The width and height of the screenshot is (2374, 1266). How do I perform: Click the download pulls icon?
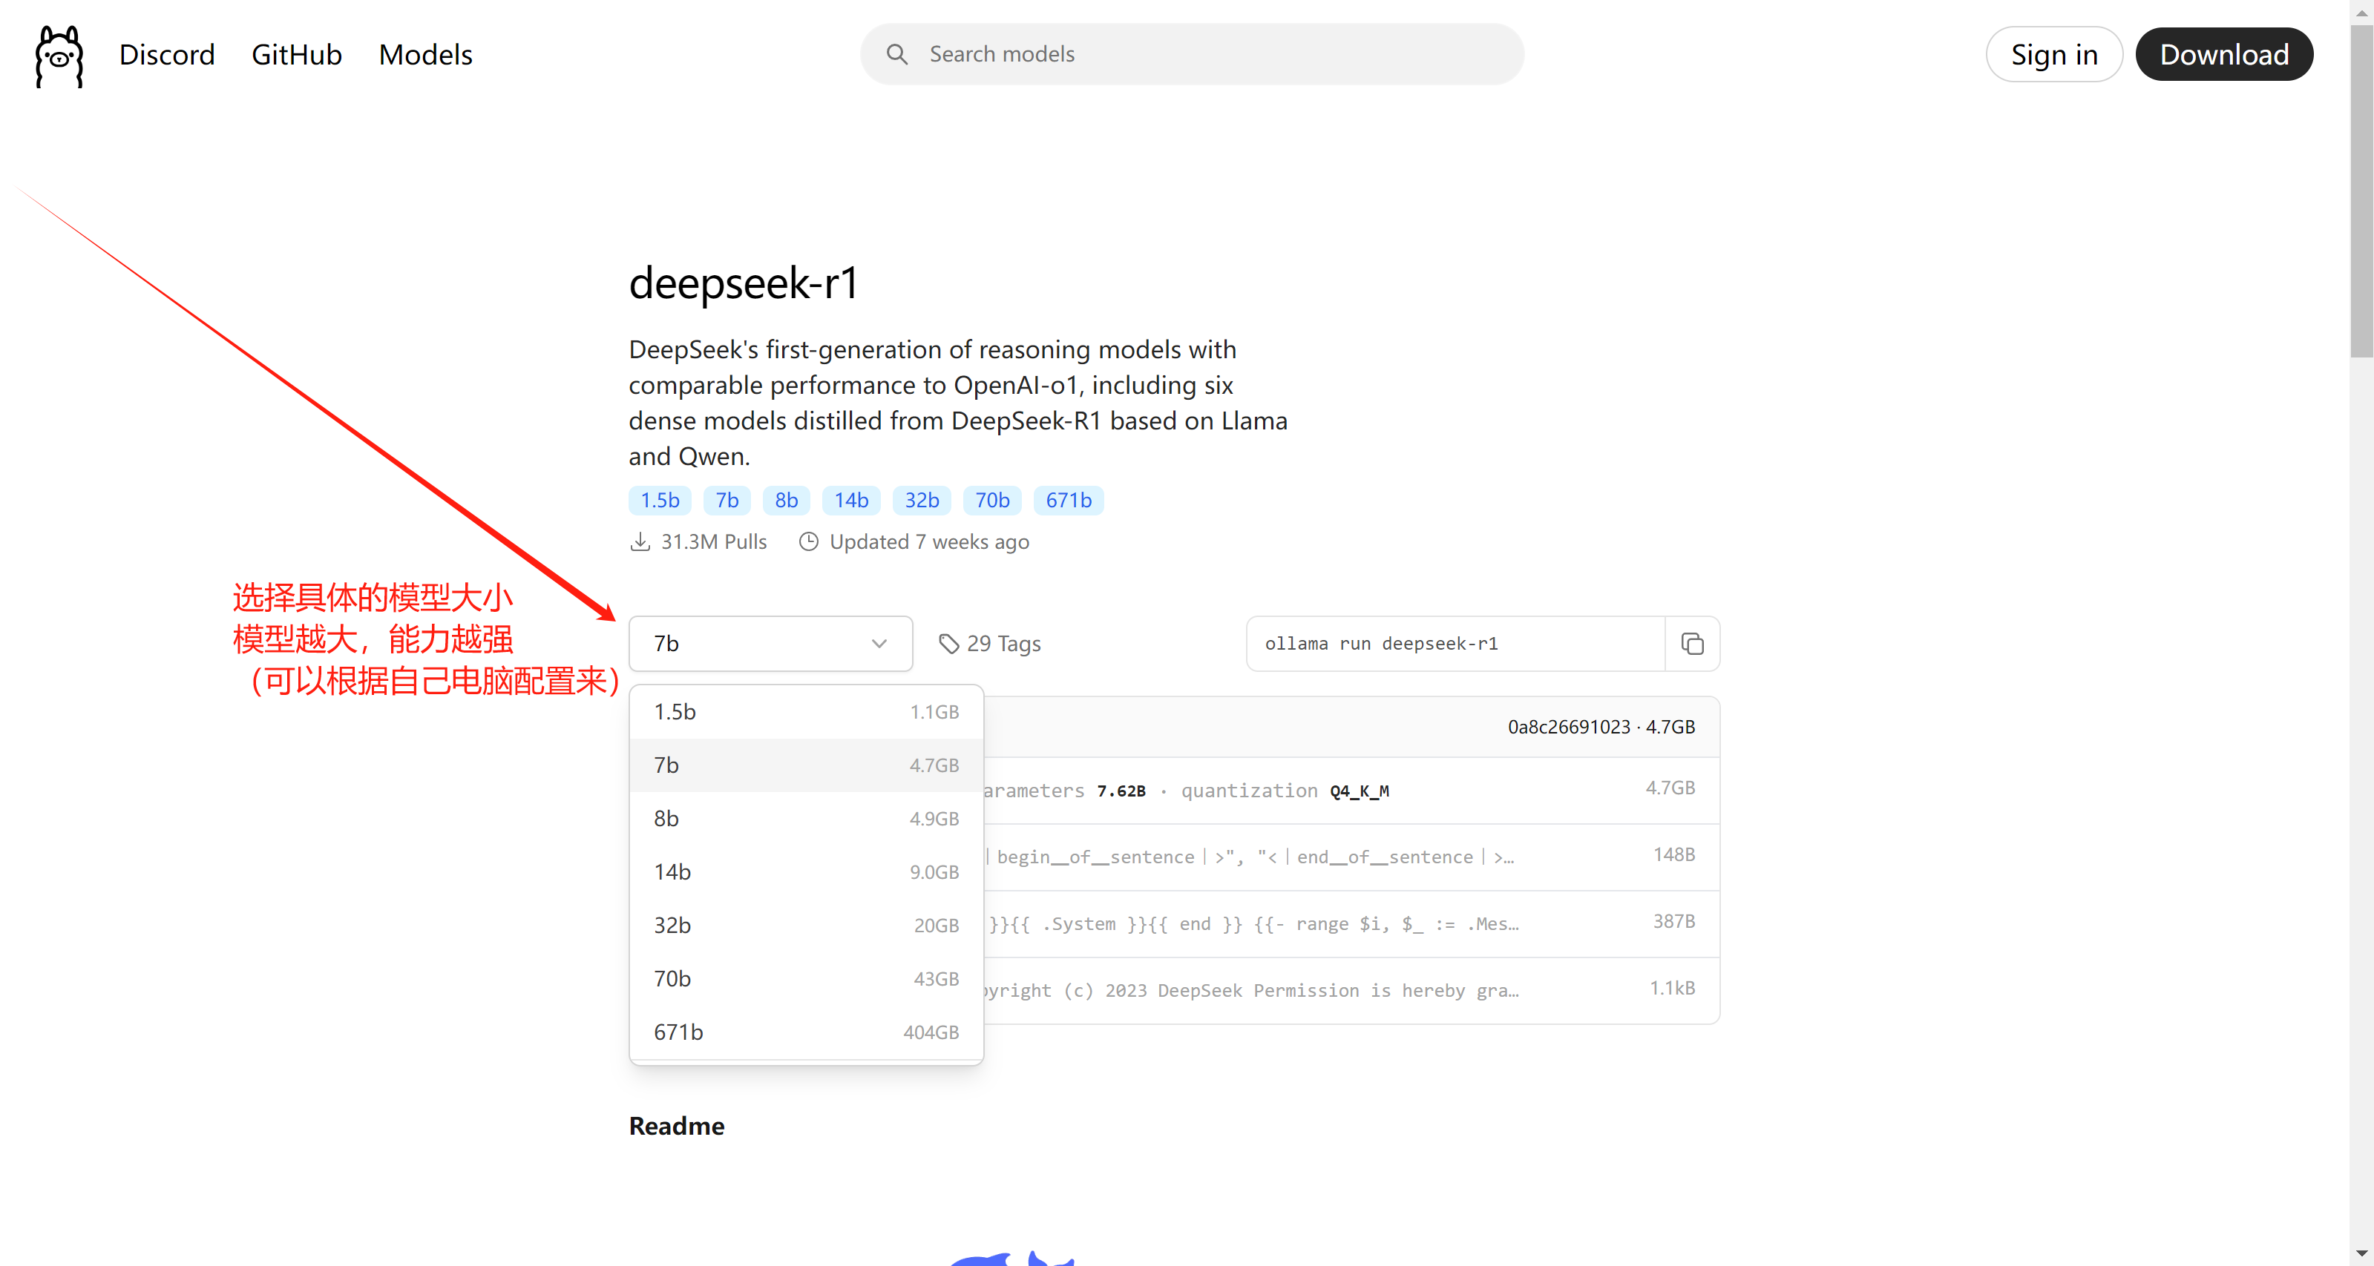(640, 541)
